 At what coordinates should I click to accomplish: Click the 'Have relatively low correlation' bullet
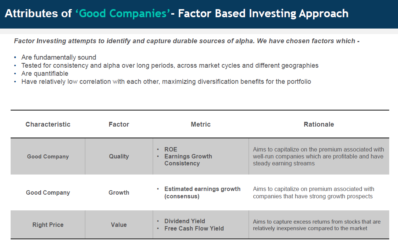point(166,82)
